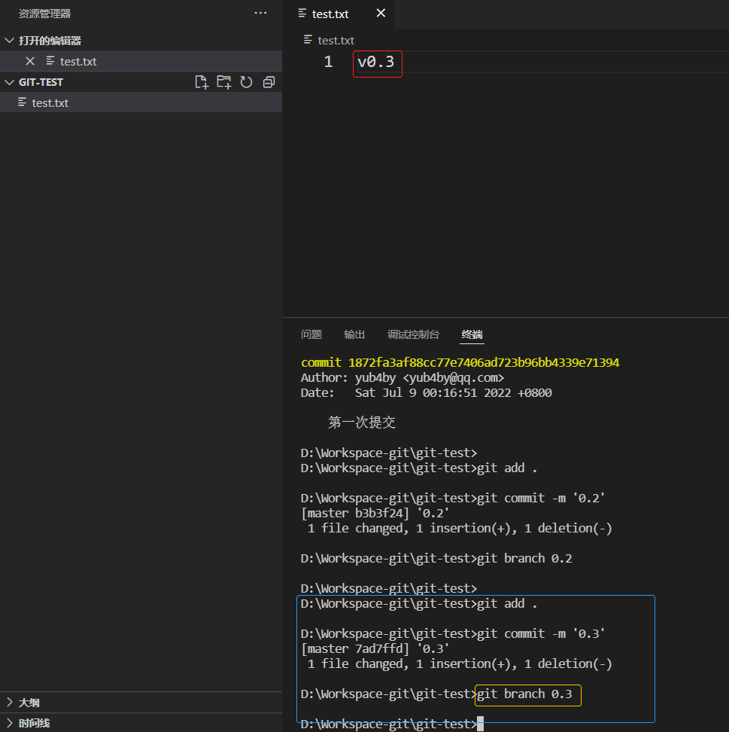Click the test.txt breadcrumb above the editor

click(x=336, y=41)
